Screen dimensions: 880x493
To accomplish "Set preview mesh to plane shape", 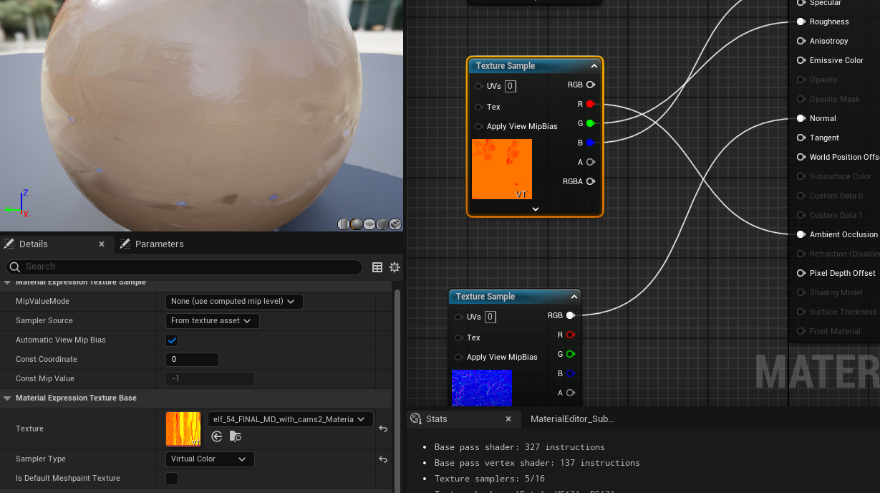I will point(369,224).
